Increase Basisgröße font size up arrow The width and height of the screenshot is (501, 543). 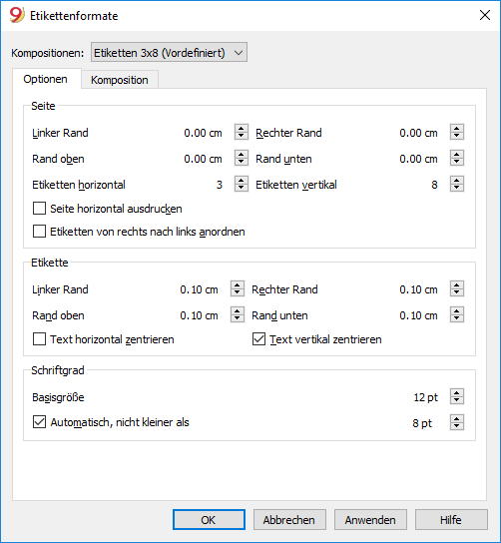pyautogui.click(x=457, y=392)
